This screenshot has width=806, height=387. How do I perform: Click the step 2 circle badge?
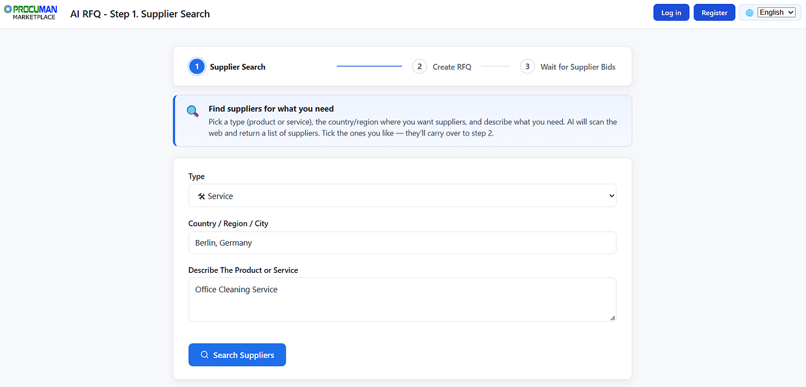[419, 66]
